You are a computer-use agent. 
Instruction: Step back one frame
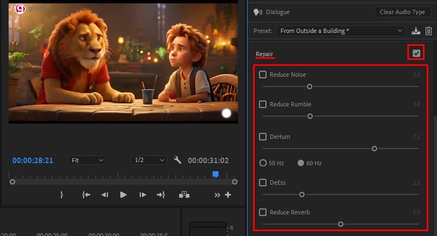105,195
